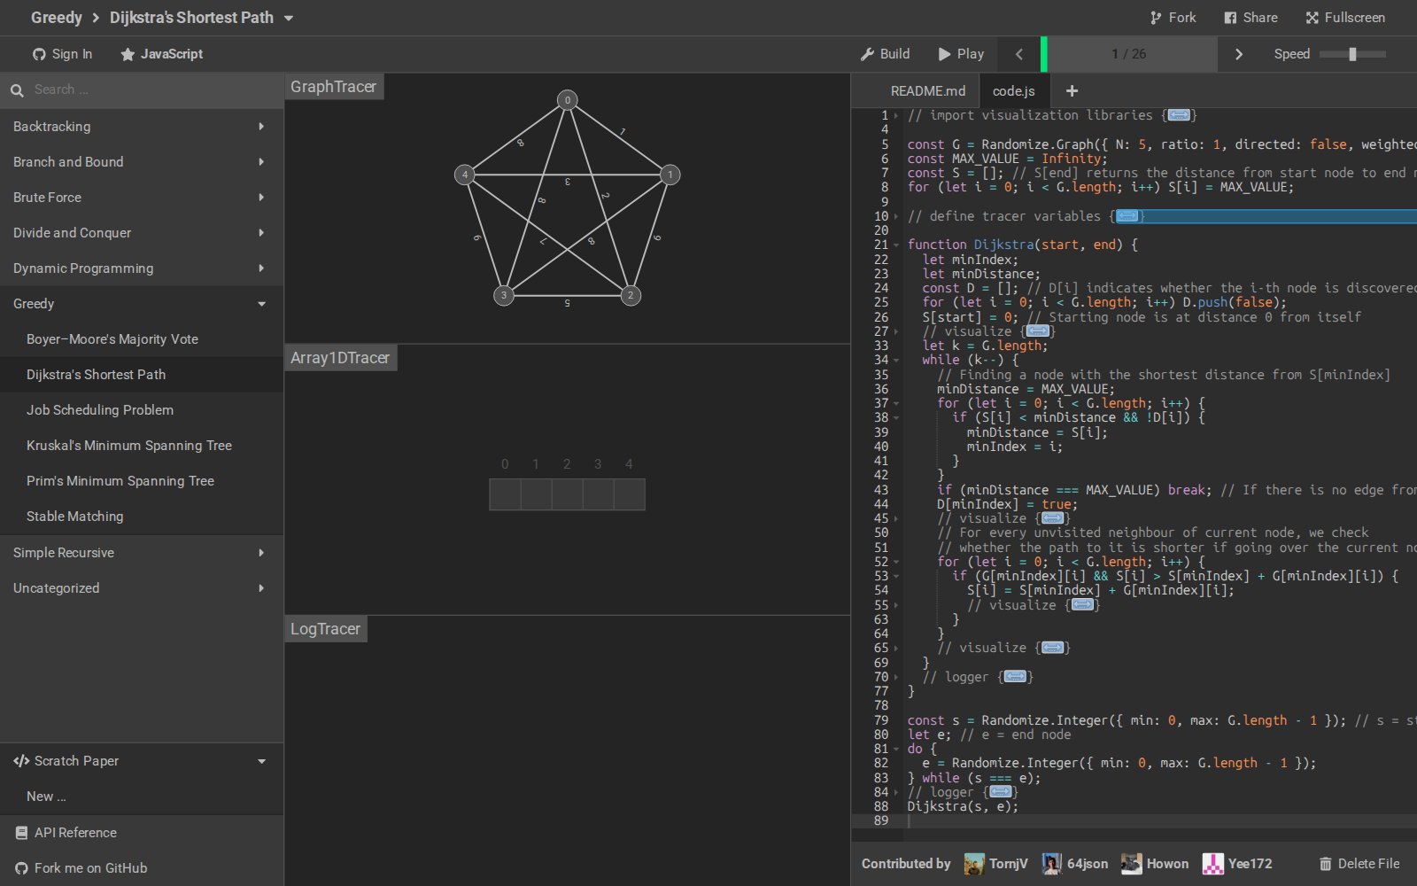
Task: Open Prim's Minimum Spanning Tree
Action: [x=142, y=481]
